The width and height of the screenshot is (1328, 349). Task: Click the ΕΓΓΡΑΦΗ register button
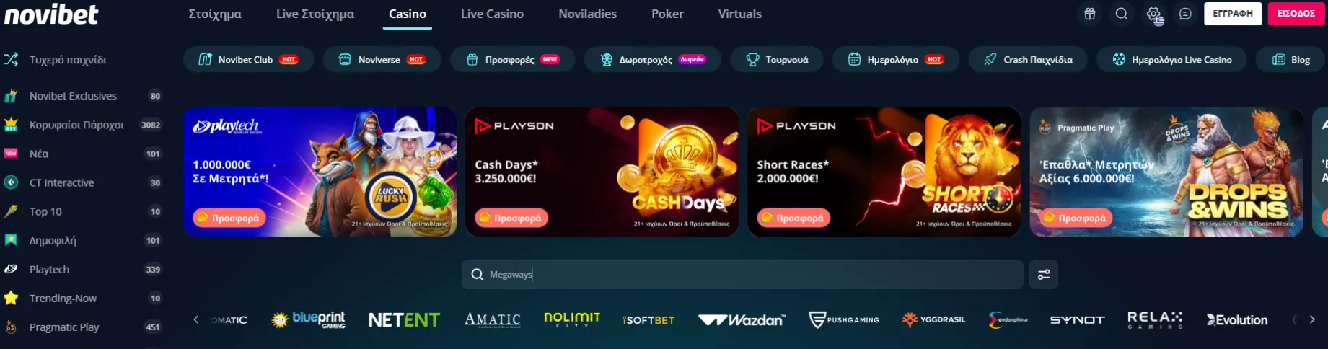tap(1233, 14)
